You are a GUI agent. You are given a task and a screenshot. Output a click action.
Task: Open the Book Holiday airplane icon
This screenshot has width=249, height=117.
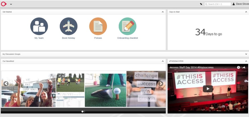[x=69, y=26]
